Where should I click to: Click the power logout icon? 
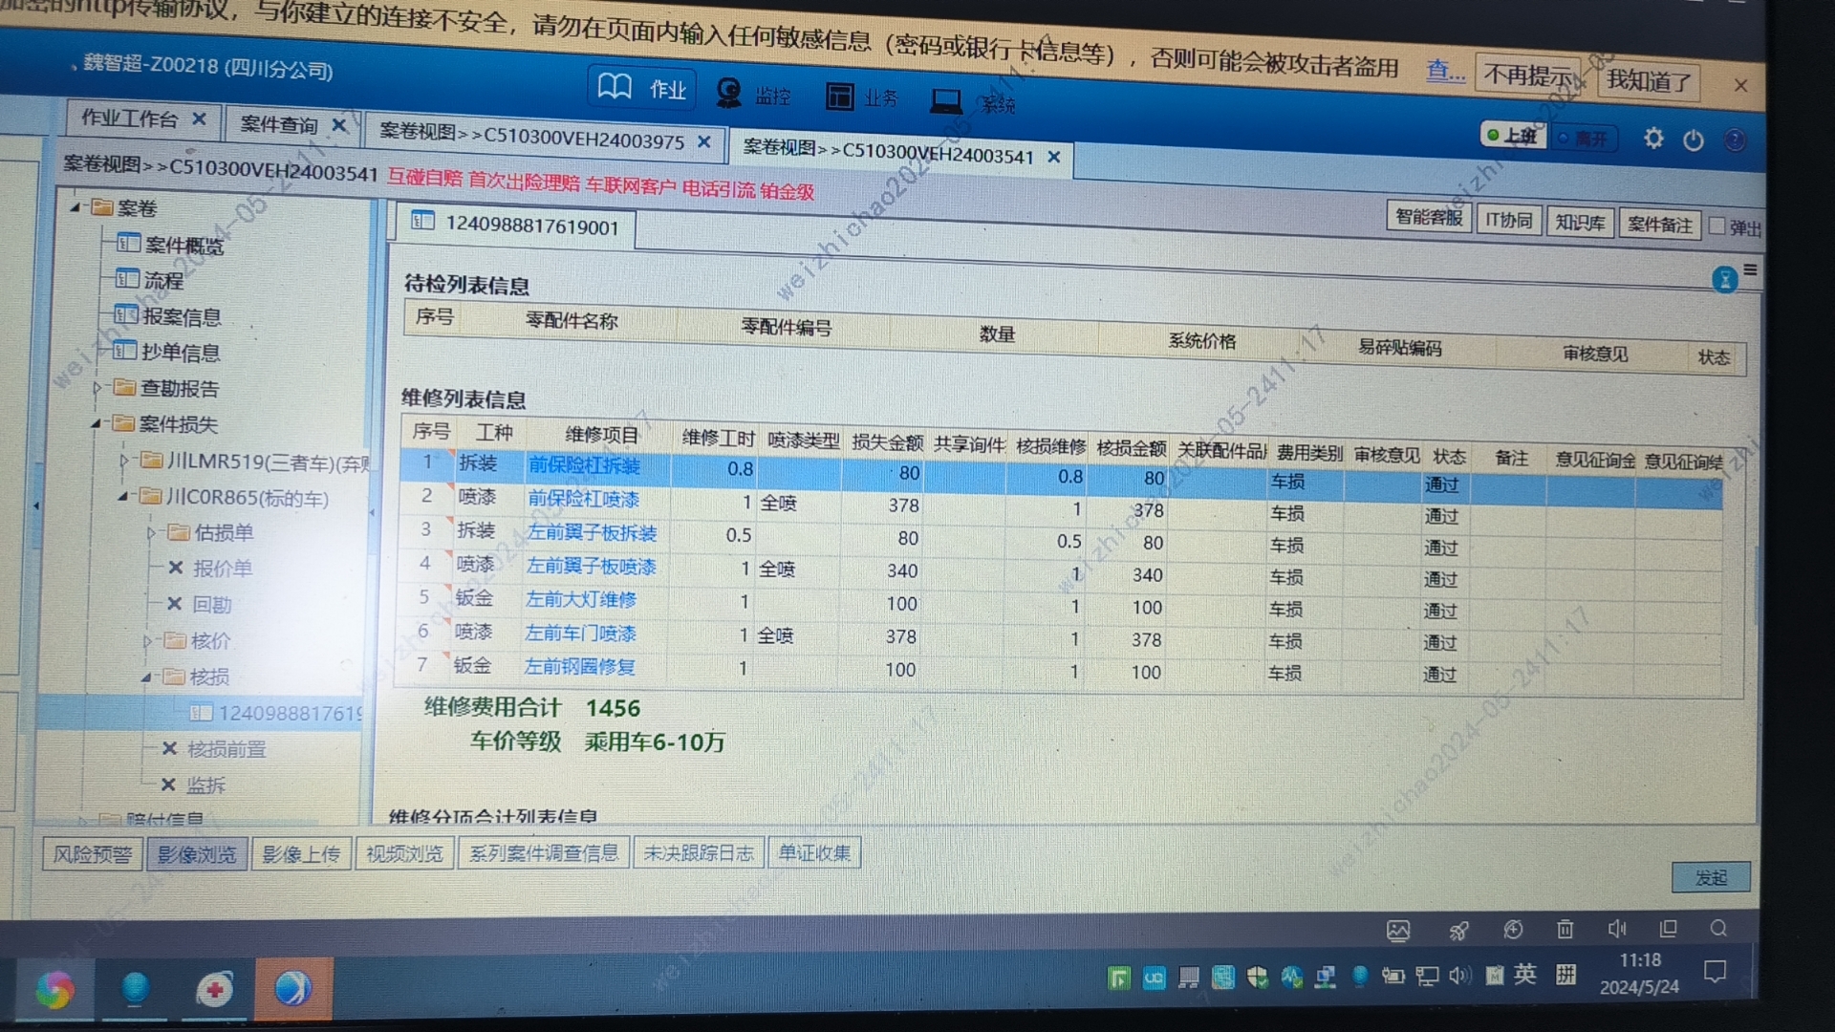(x=1694, y=140)
